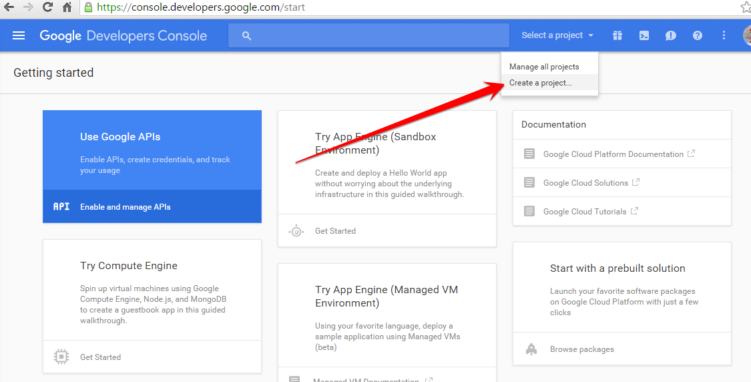Open Google Cloud Tutorials link
751x382 pixels.
(x=584, y=212)
